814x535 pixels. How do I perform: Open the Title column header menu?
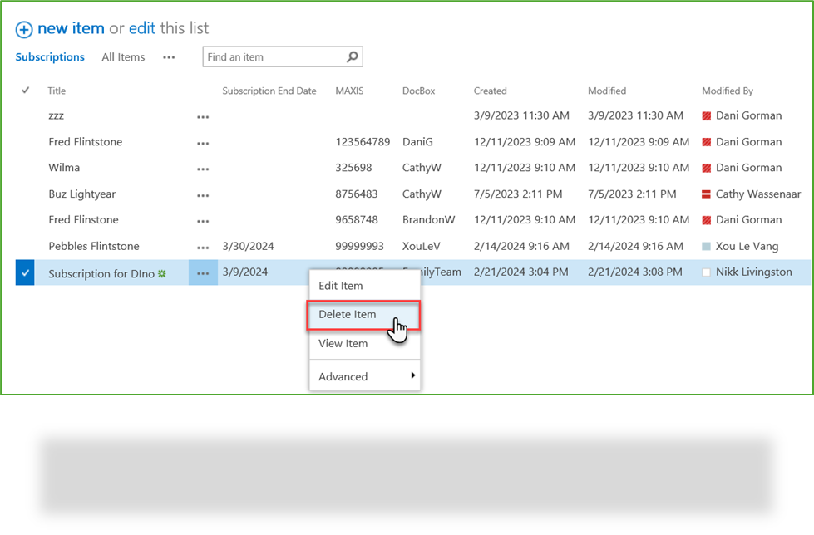(x=57, y=91)
